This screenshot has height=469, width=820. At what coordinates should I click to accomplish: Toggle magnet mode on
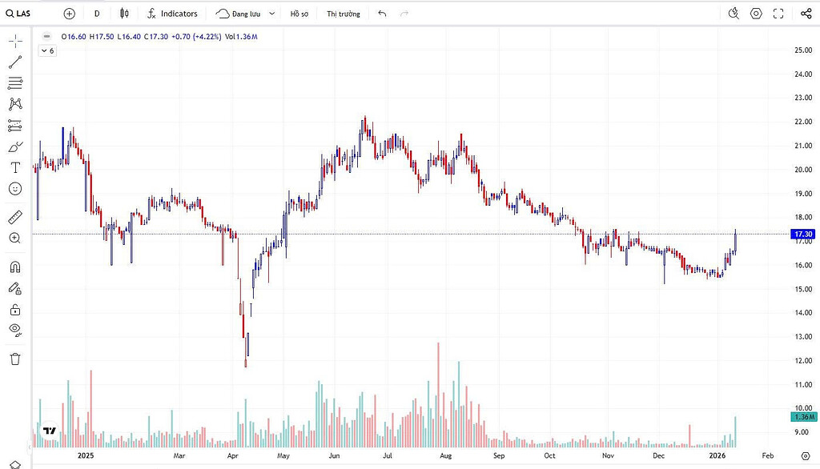pos(15,267)
